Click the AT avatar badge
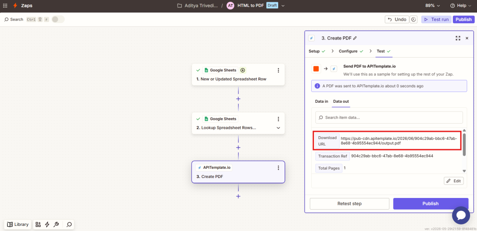 (x=231, y=6)
